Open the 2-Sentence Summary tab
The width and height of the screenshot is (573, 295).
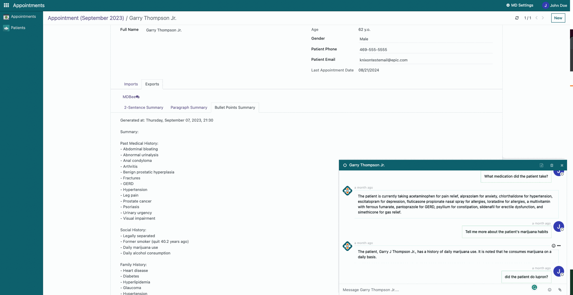click(x=144, y=108)
